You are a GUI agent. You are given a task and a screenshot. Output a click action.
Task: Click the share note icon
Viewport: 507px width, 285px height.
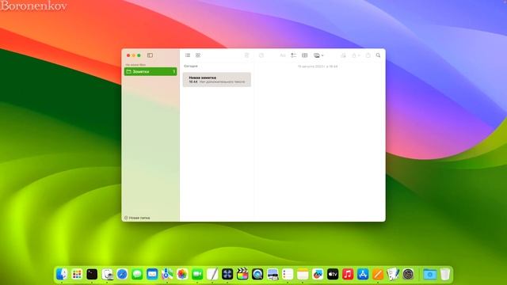tap(368, 55)
